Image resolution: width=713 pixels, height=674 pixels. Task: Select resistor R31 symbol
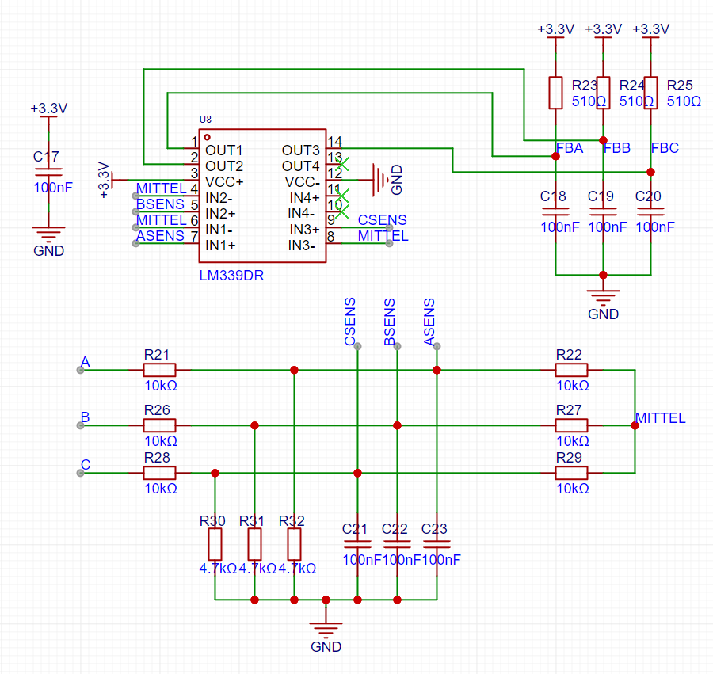(x=254, y=544)
